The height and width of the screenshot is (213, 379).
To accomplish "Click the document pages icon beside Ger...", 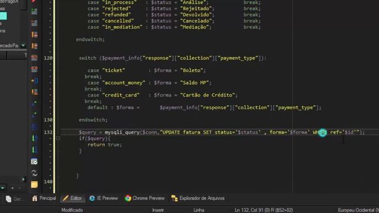I will 8,199.
